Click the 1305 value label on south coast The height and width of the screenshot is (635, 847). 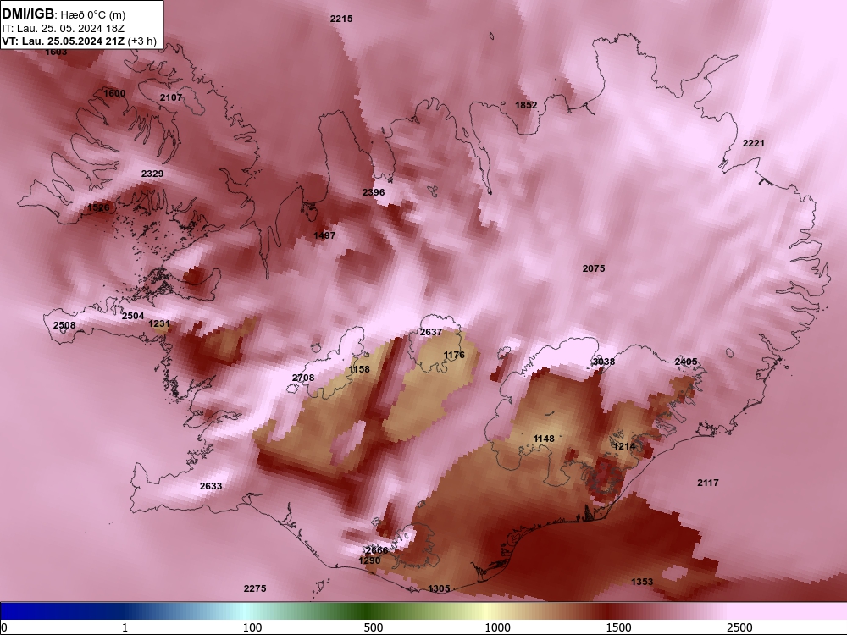[439, 589]
